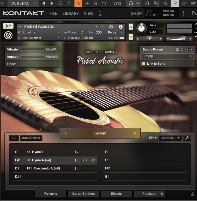
Task: Select the orange A comparison slot
Action: tap(78, 3)
